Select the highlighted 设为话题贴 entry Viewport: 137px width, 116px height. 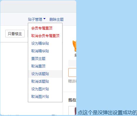[x=45, y=74]
